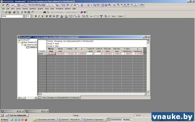Click the рост row header
This screenshot has height=122, width=195.
click(x=42, y=54)
